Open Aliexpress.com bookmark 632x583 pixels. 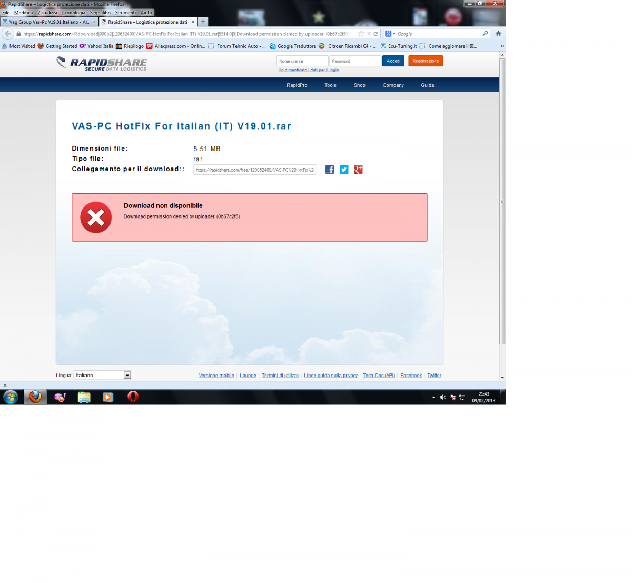176,46
